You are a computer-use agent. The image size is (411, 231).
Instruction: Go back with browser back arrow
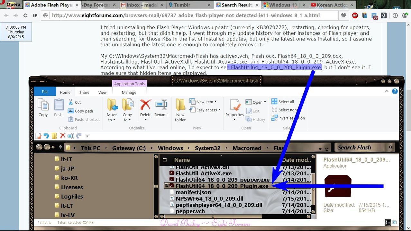(6, 15)
